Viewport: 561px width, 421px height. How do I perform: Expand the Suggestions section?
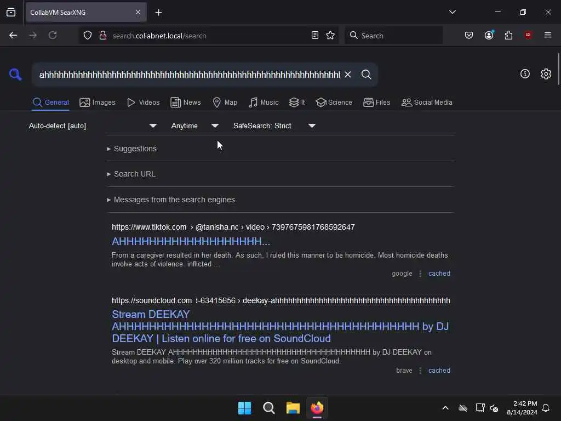point(131,149)
